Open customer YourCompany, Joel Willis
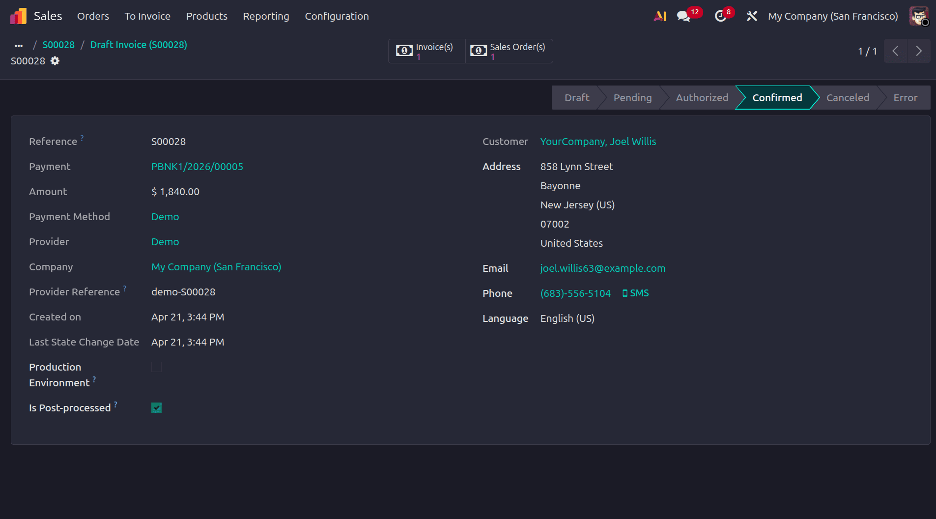936x519 pixels. [x=598, y=142]
